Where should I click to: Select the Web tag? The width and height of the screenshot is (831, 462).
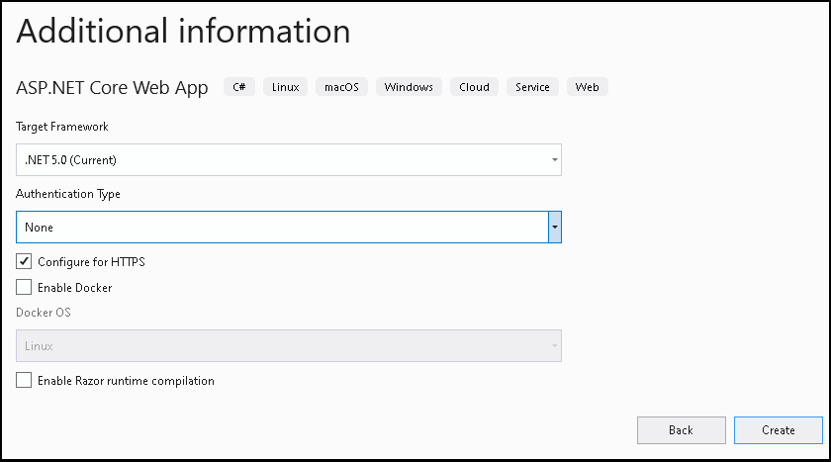pos(588,87)
